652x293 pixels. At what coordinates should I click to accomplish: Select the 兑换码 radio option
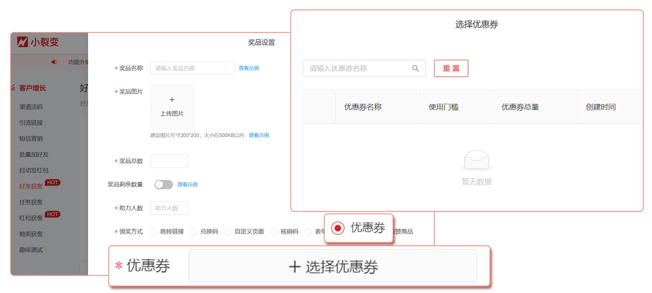click(194, 232)
